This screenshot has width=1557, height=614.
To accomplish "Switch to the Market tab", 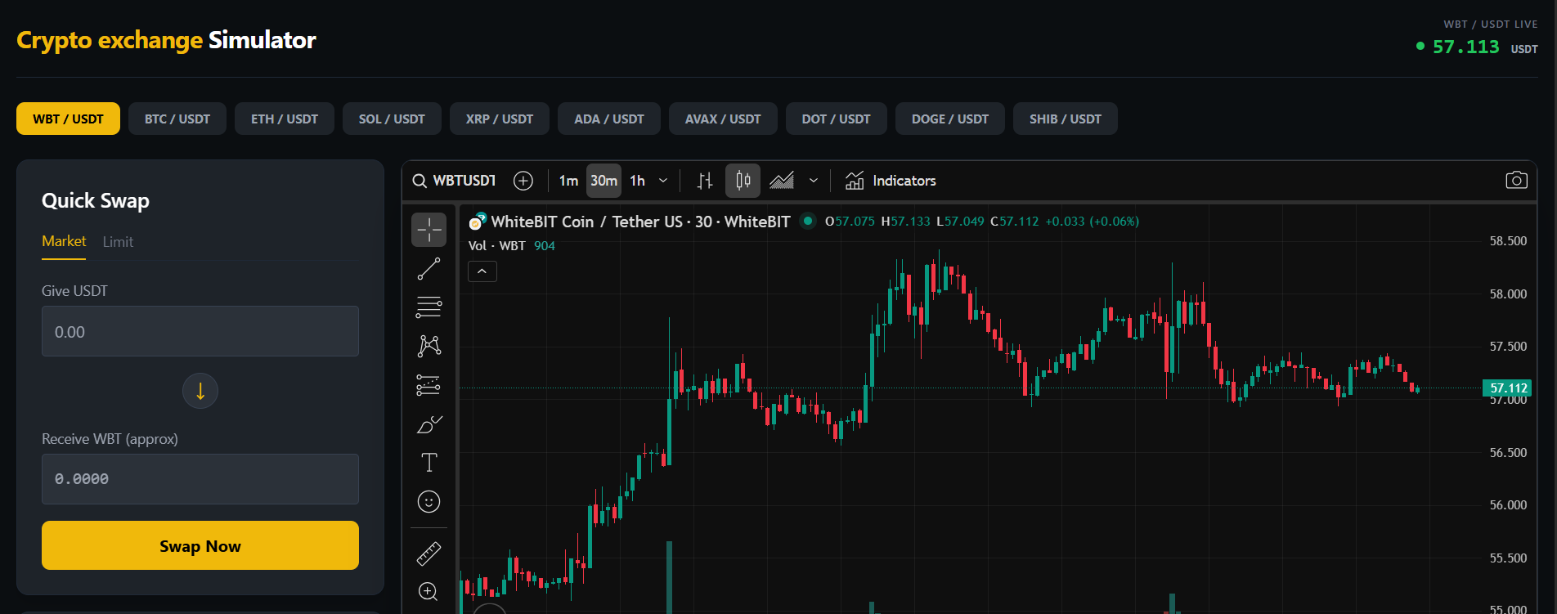I will pyautogui.click(x=64, y=241).
